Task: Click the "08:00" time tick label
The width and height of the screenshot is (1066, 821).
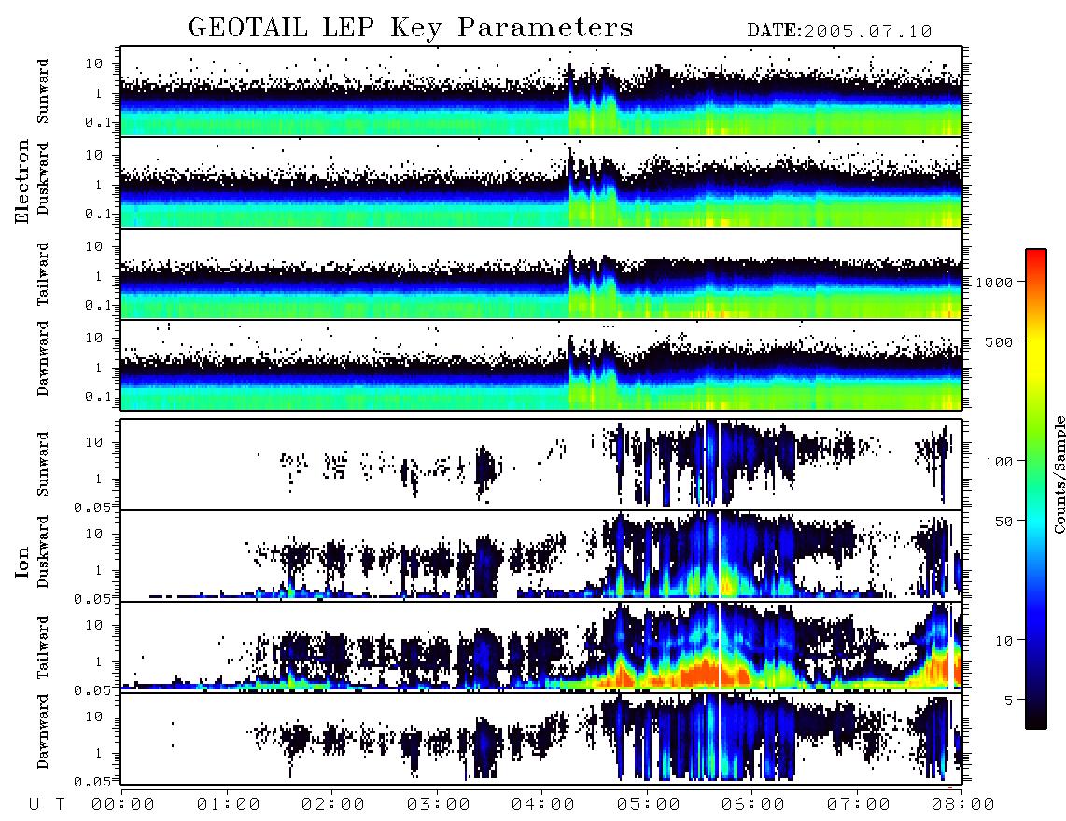Action: coord(963,804)
